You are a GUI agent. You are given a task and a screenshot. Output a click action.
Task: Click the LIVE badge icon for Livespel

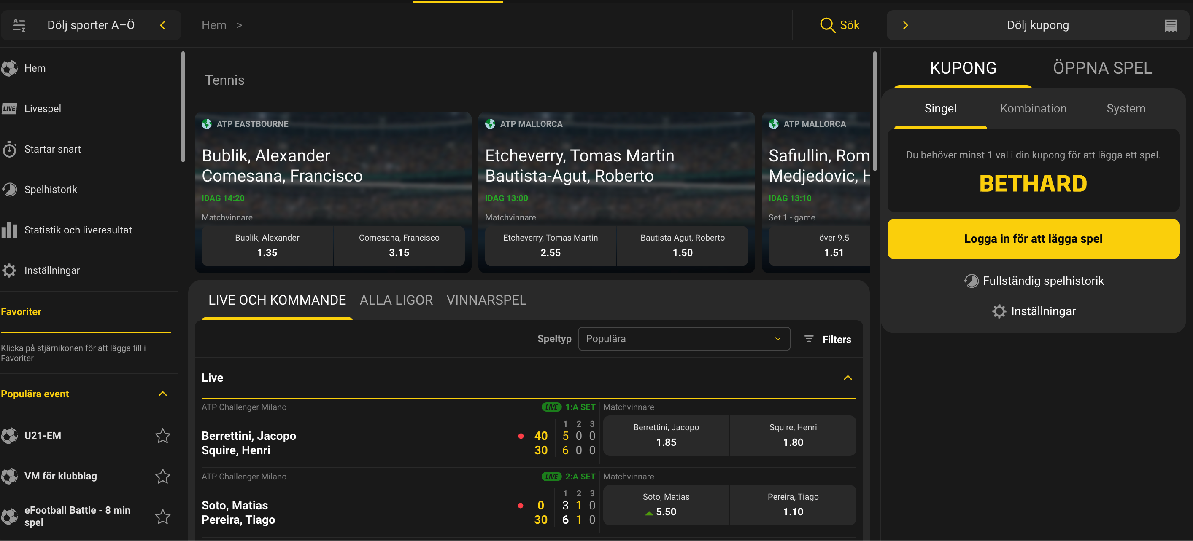point(9,109)
